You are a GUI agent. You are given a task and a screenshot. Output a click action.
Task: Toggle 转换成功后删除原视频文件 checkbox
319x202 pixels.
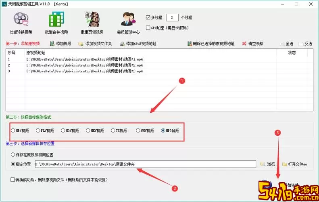(x=13, y=180)
